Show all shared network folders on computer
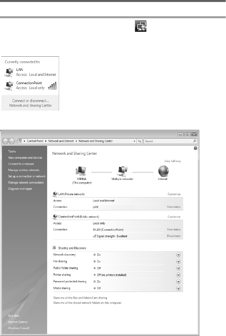 point(87,303)
